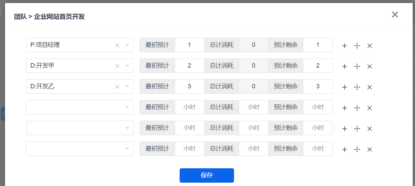Click the move handle icon for D:开发甲 row
The image size is (415, 186).
tap(357, 67)
